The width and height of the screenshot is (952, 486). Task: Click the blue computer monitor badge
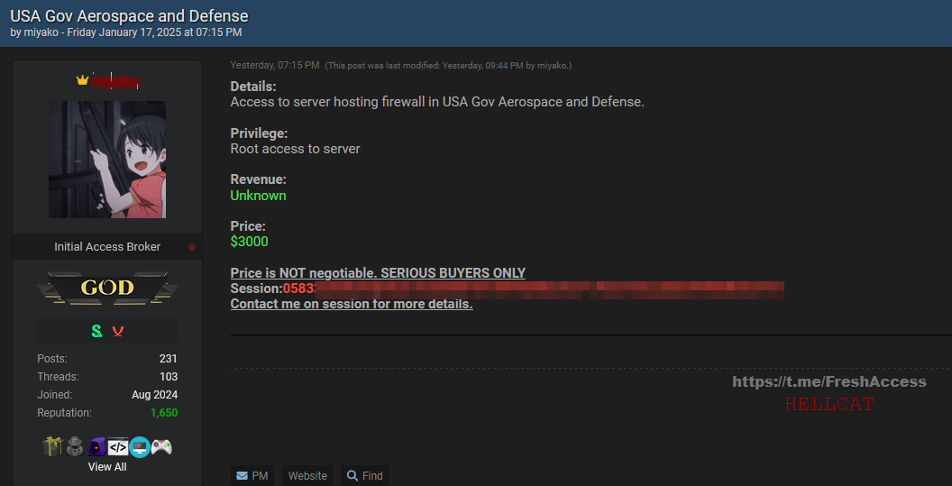tap(140, 447)
